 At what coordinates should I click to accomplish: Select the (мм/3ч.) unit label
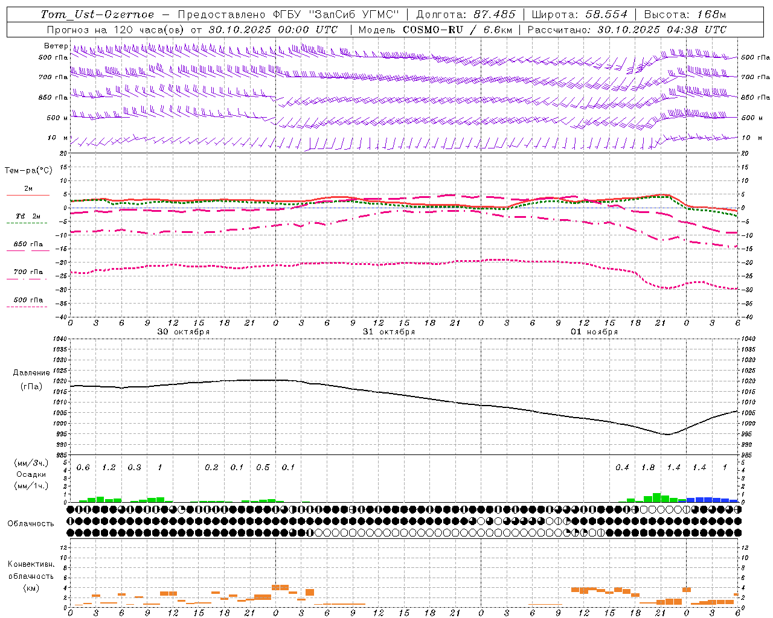click(31, 463)
